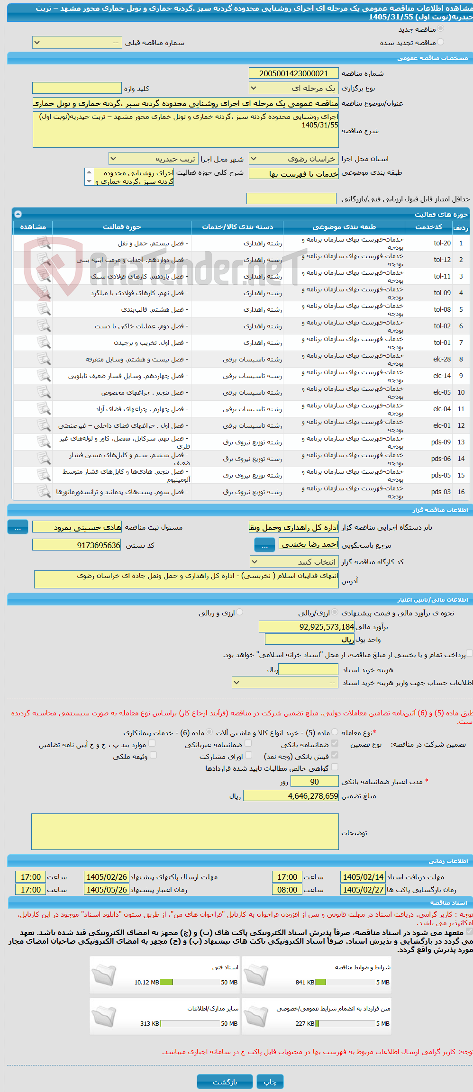This screenshot has width=473, height=1092.
Task: Toggle the فیش بانکی (وجه نقد) checkbox
Action: click(x=335, y=756)
